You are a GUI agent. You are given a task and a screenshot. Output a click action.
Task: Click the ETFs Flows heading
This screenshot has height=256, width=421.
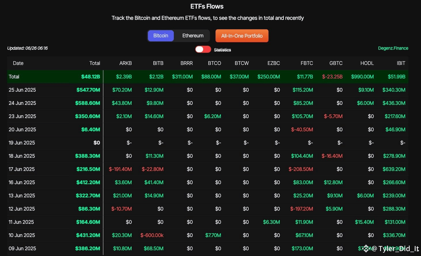coord(207,6)
